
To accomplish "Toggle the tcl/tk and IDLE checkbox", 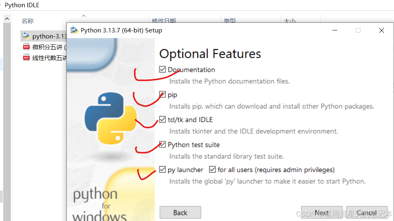I will 162,120.
